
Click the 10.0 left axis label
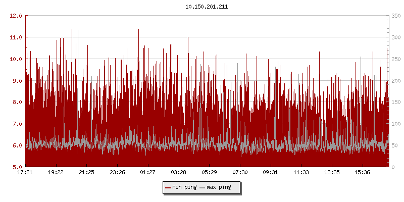[x=17, y=59]
